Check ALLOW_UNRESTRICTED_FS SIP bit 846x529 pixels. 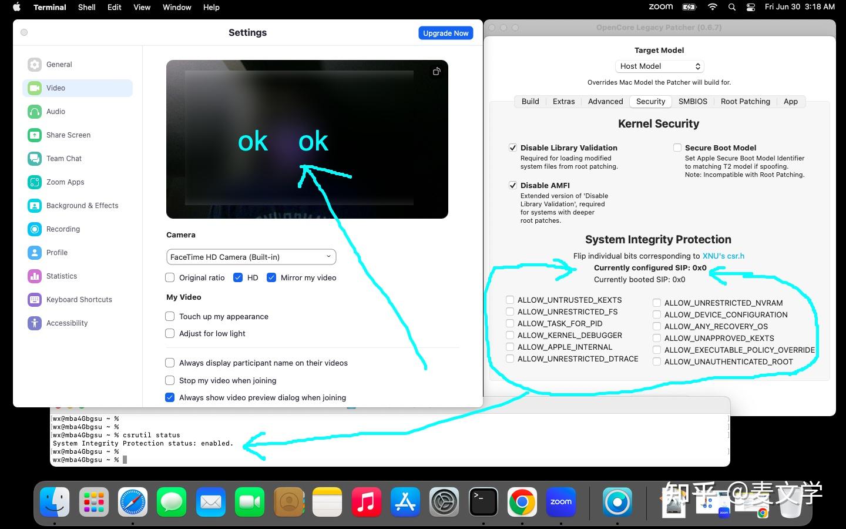click(x=510, y=312)
